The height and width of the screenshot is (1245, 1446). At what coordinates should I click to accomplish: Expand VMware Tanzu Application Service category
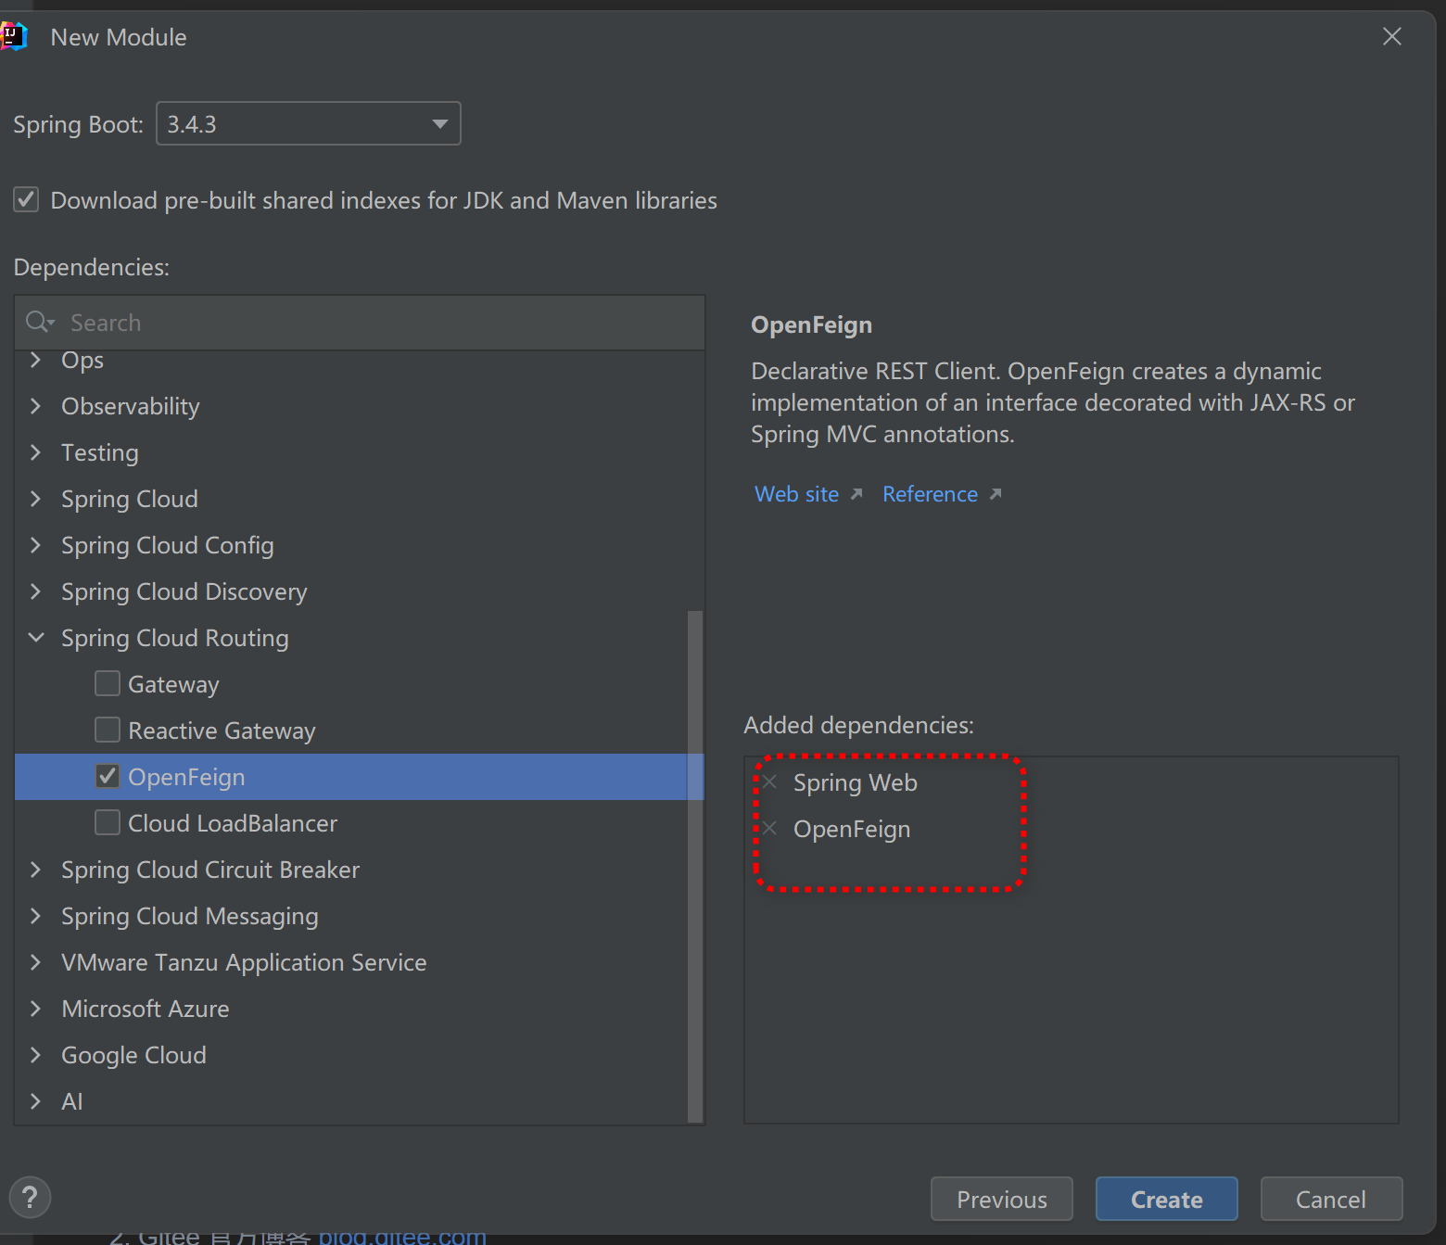click(36, 962)
